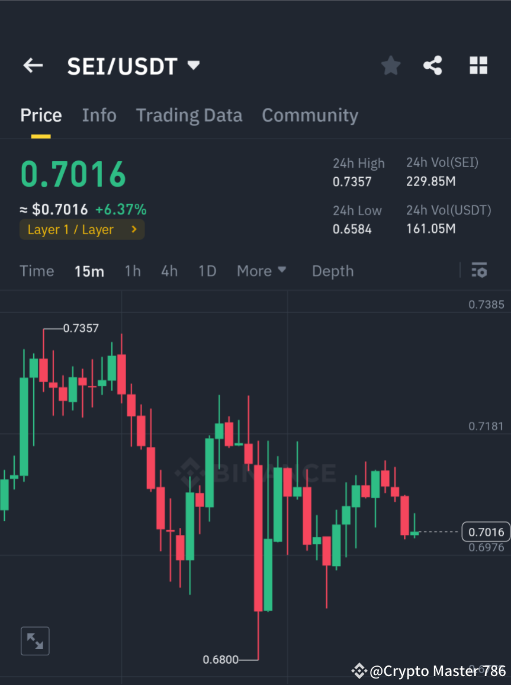Select the 4h timeframe
The image size is (511, 685).
[x=169, y=270]
